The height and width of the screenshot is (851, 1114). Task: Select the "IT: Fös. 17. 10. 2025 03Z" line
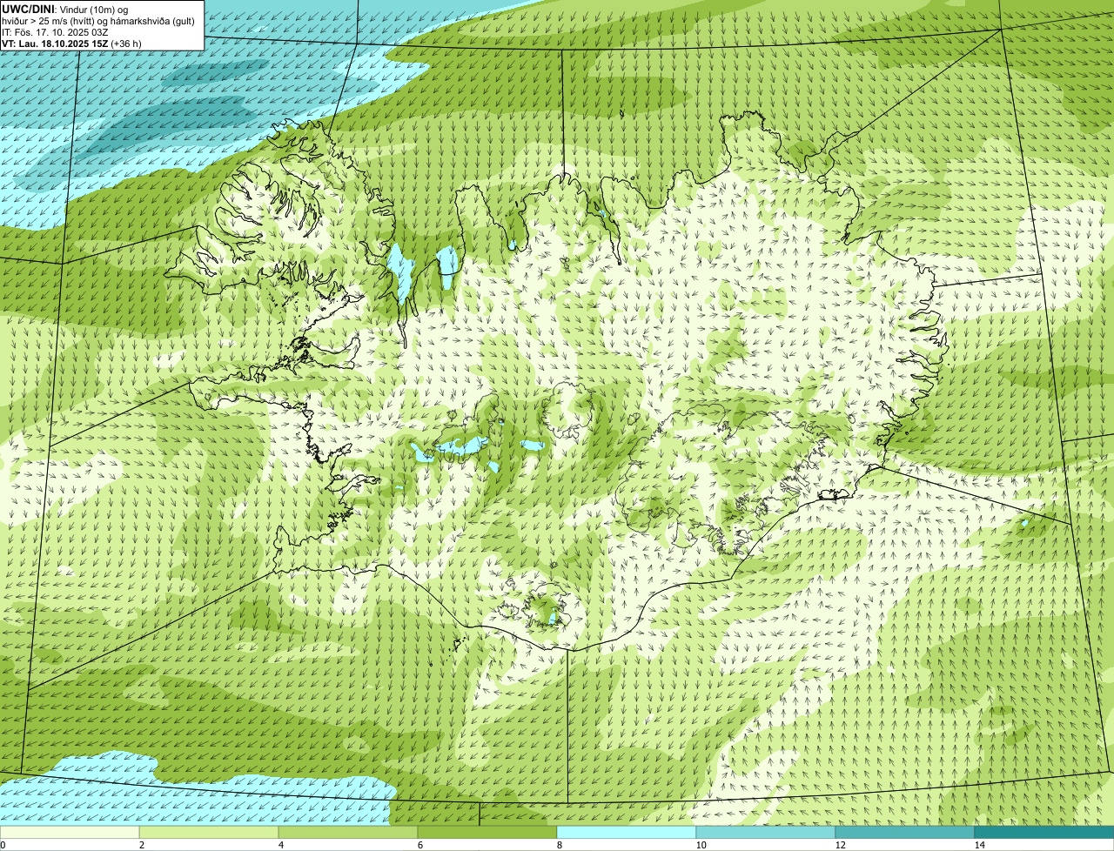point(55,32)
